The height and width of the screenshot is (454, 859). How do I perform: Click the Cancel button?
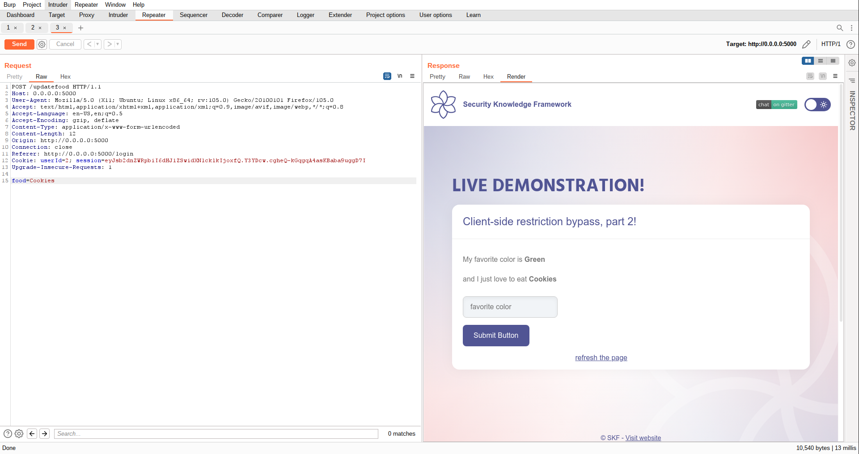coord(65,44)
